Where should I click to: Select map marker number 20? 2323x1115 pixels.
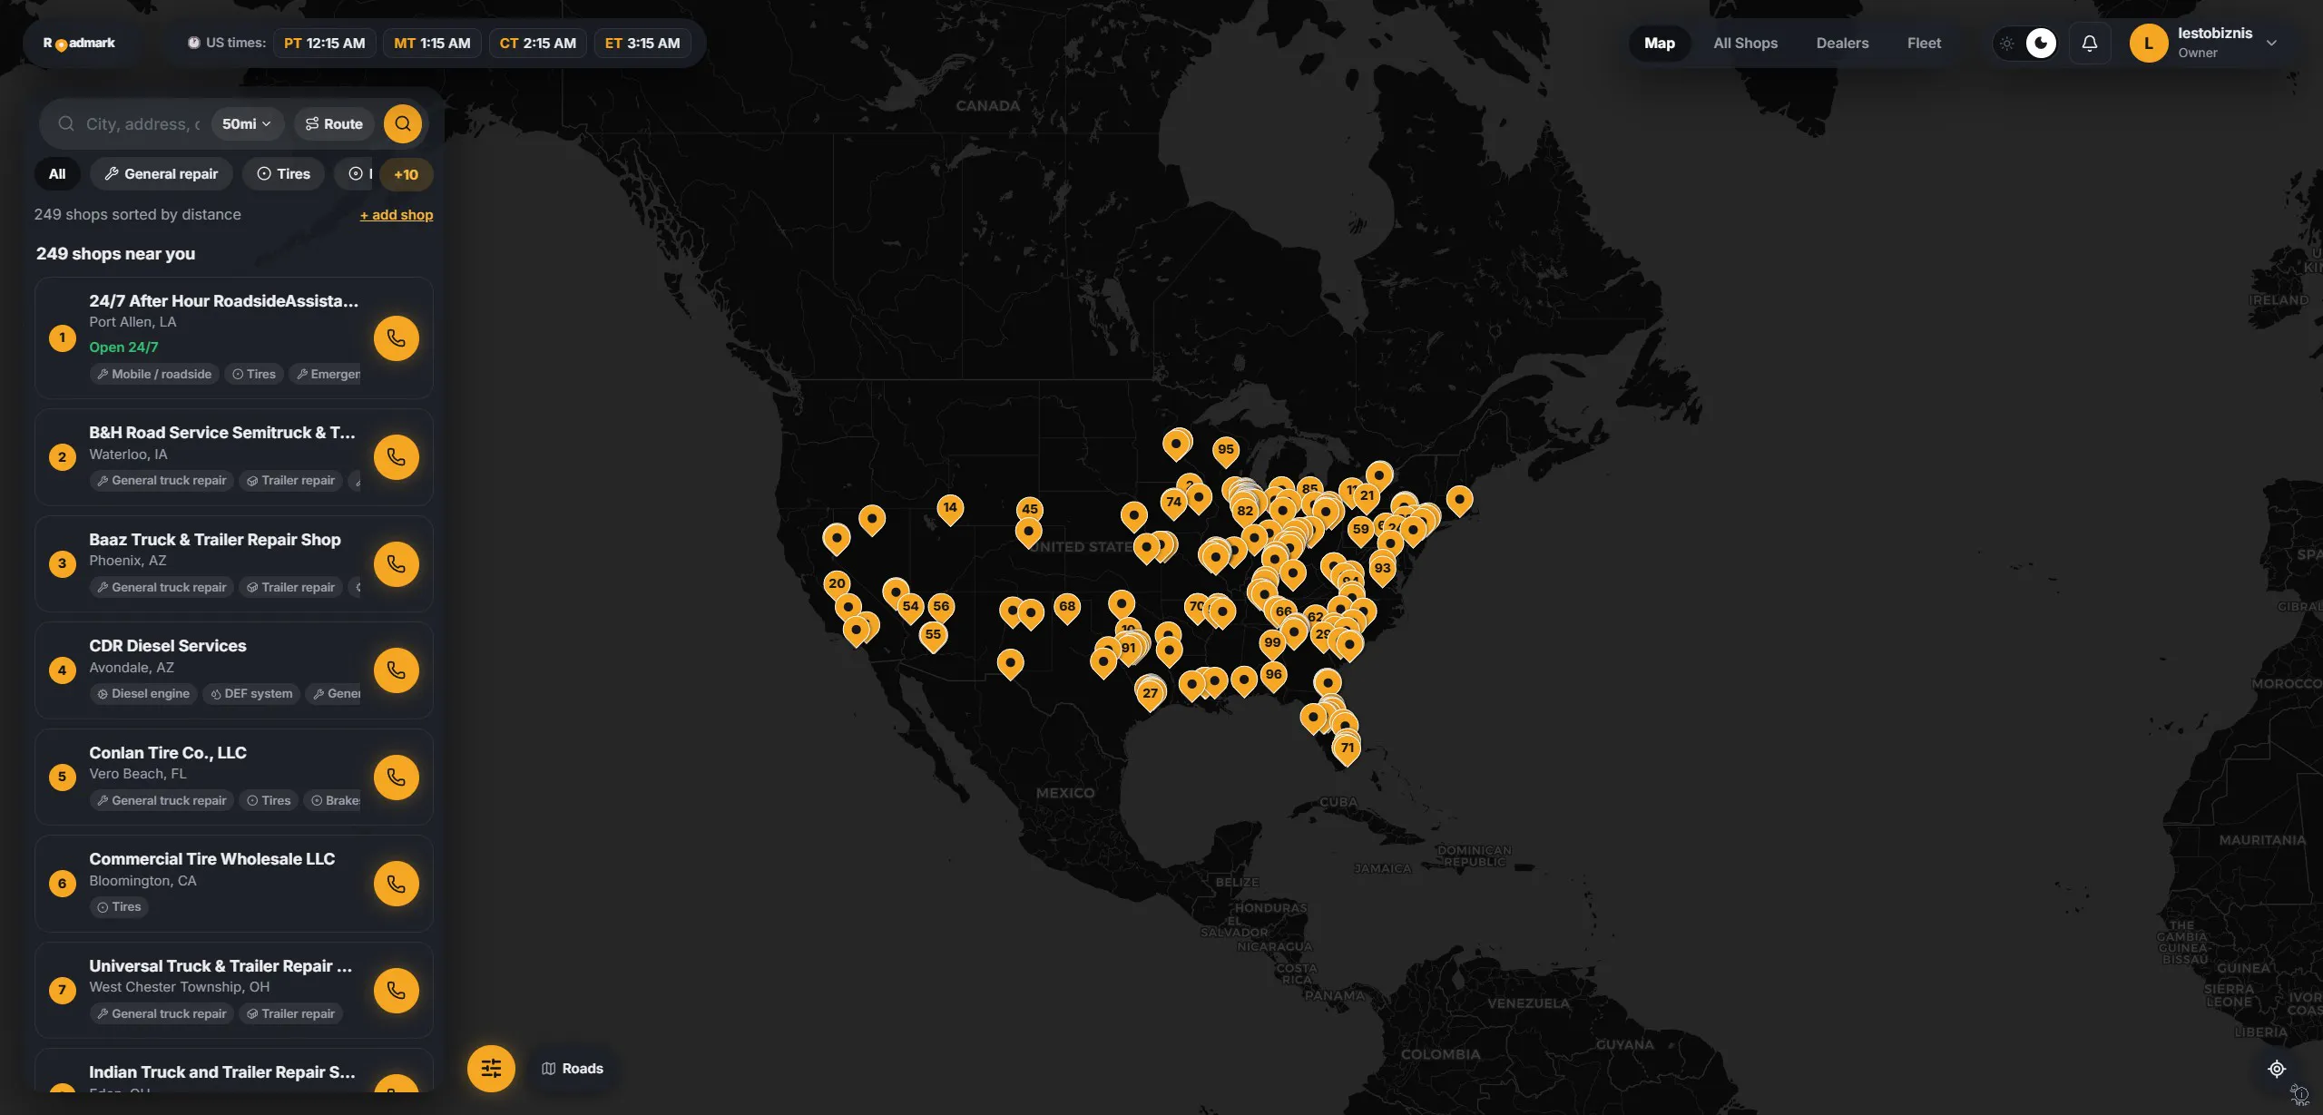point(837,584)
